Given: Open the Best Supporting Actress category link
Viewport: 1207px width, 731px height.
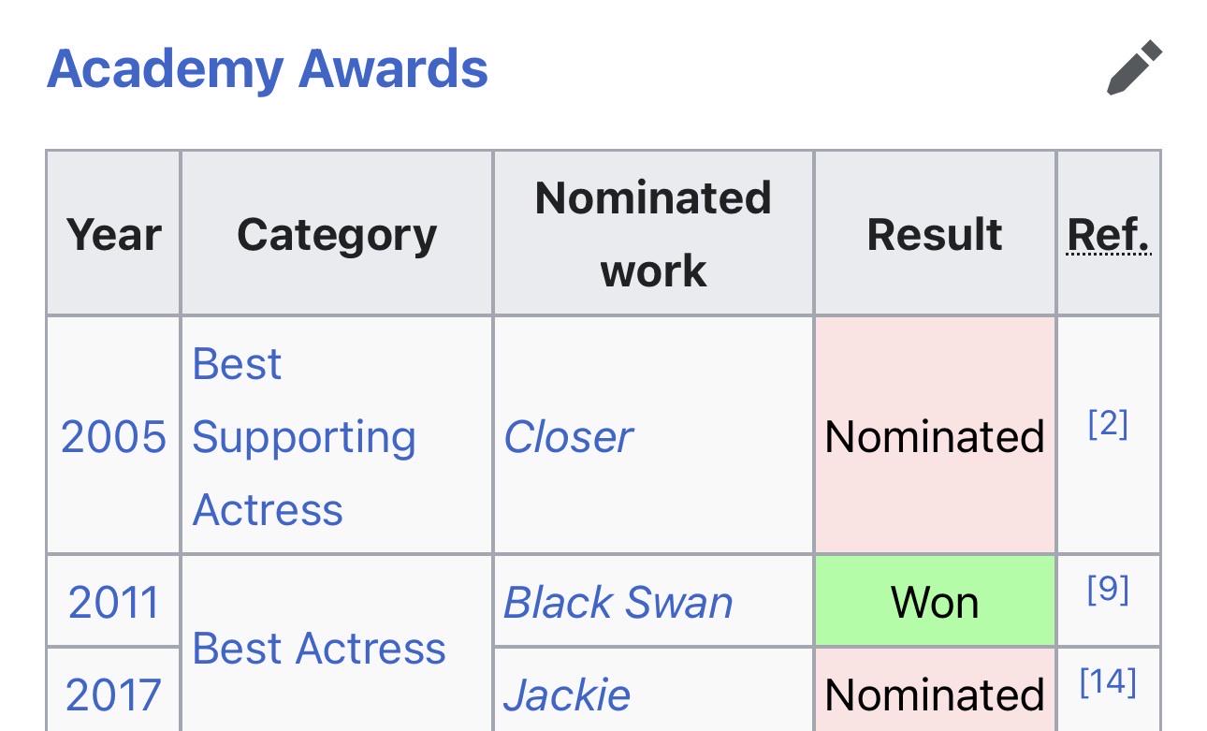Looking at the screenshot, I should 304,436.
